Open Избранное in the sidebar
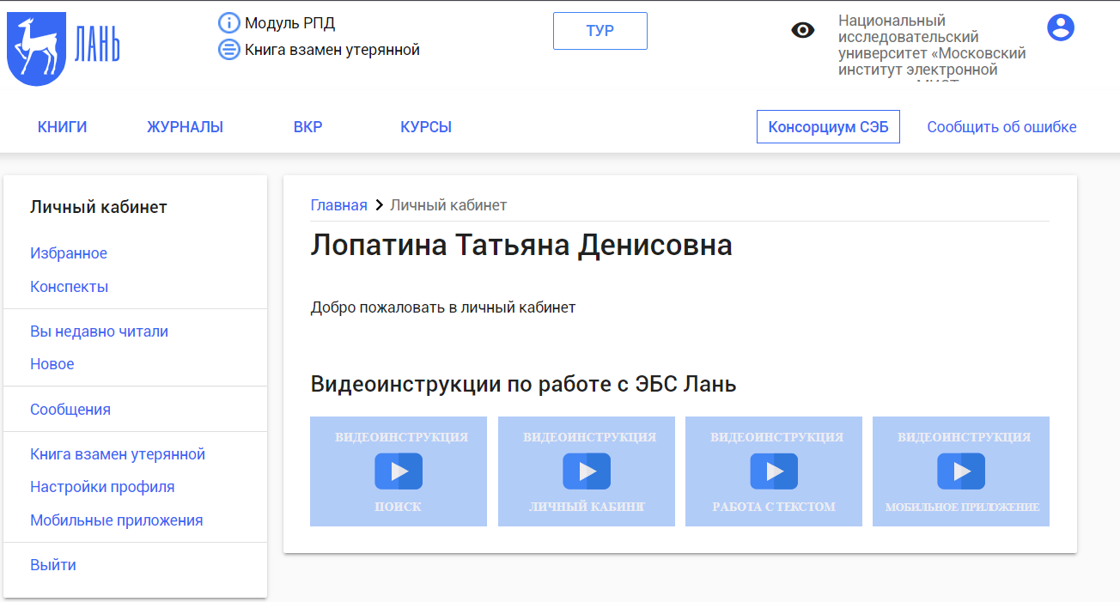 (x=69, y=253)
